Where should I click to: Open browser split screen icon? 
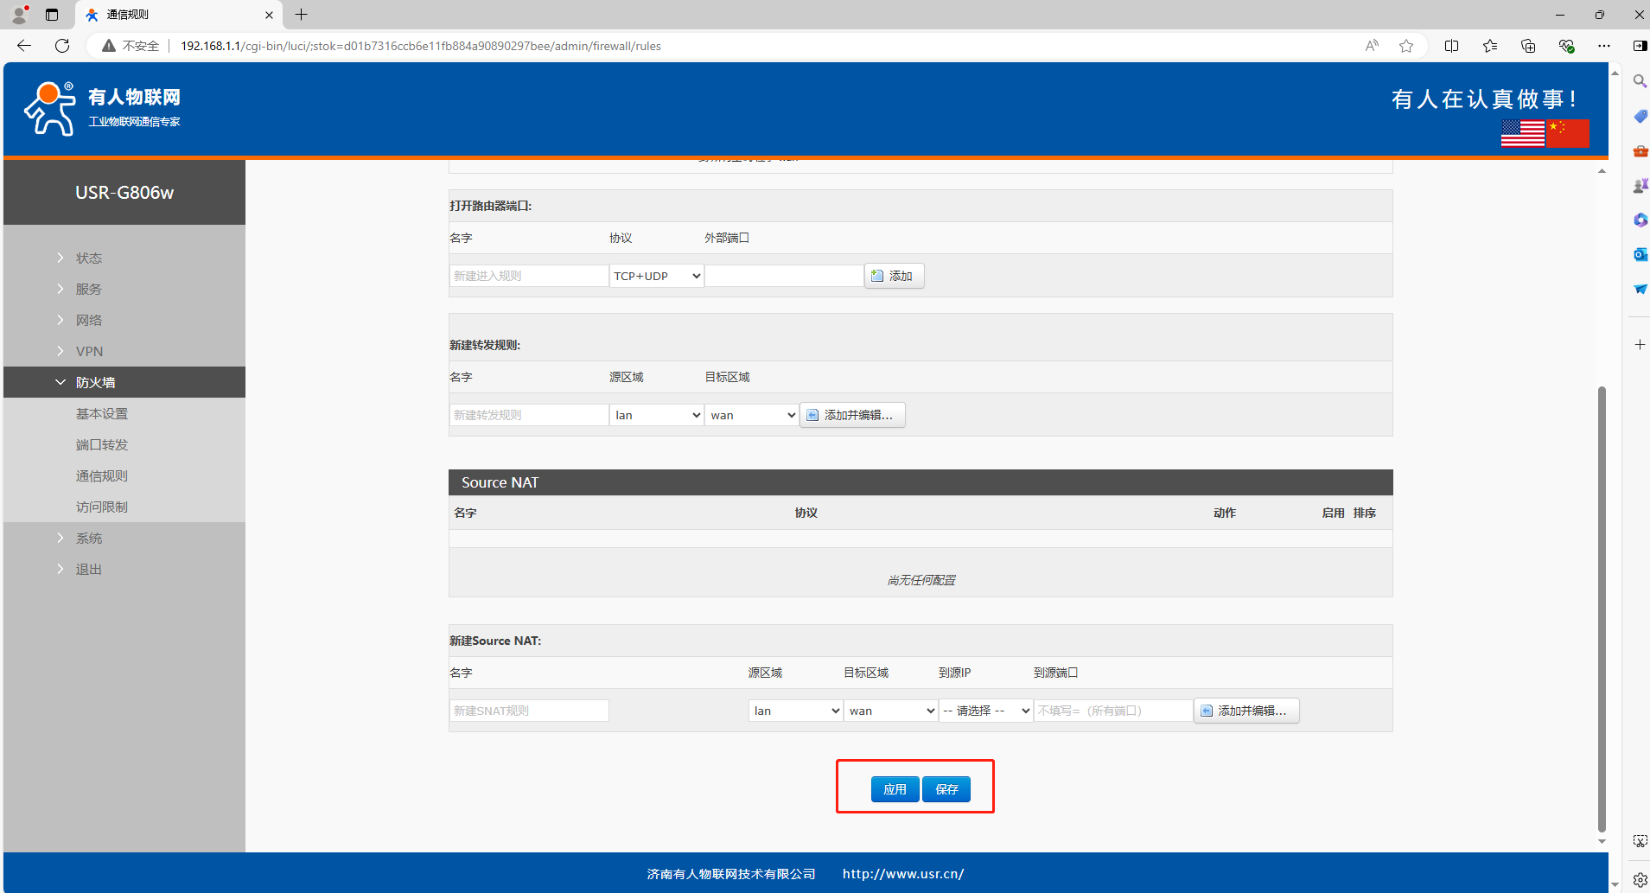(x=1451, y=46)
